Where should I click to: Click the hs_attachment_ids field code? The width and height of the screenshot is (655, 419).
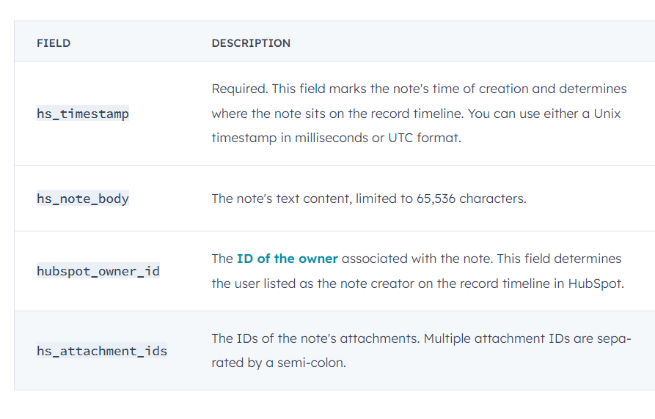(x=102, y=351)
